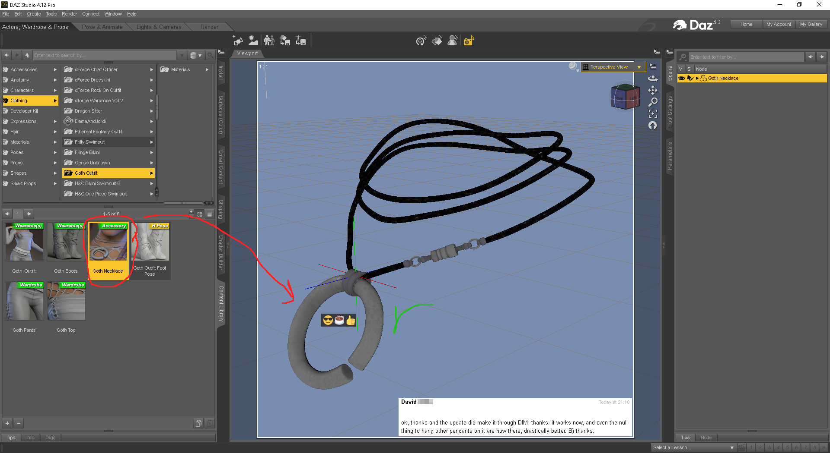Expand the Materials subfolder arrow
Screen dimensions: 830x453
click(207, 69)
